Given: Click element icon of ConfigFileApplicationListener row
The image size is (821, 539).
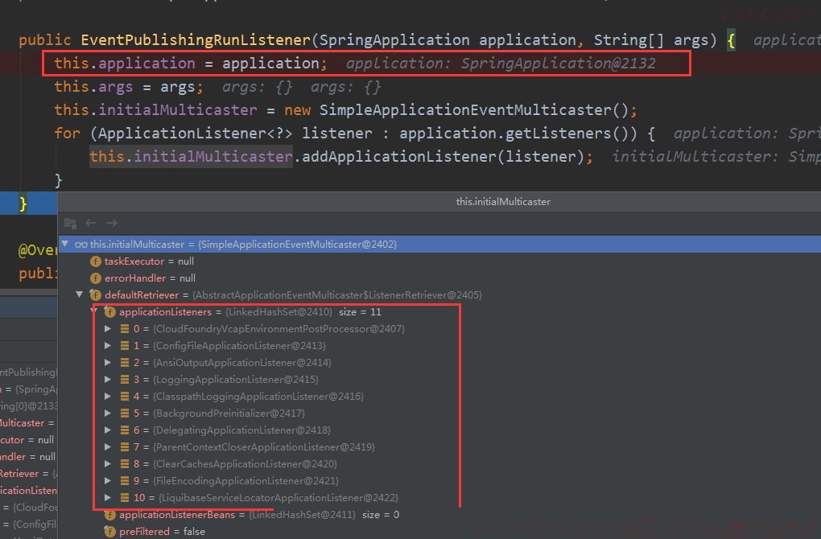Looking at the screenshot, I should click(125, 345).
